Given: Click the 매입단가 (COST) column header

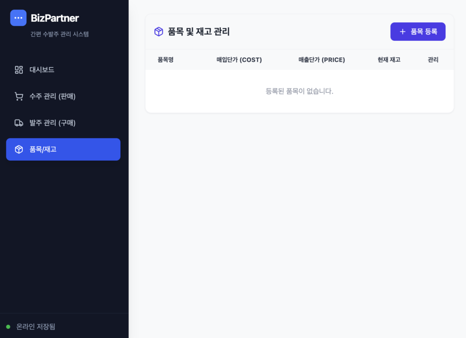Looking at the screenshot, I should pyautogui.click(x=239, y=60).
